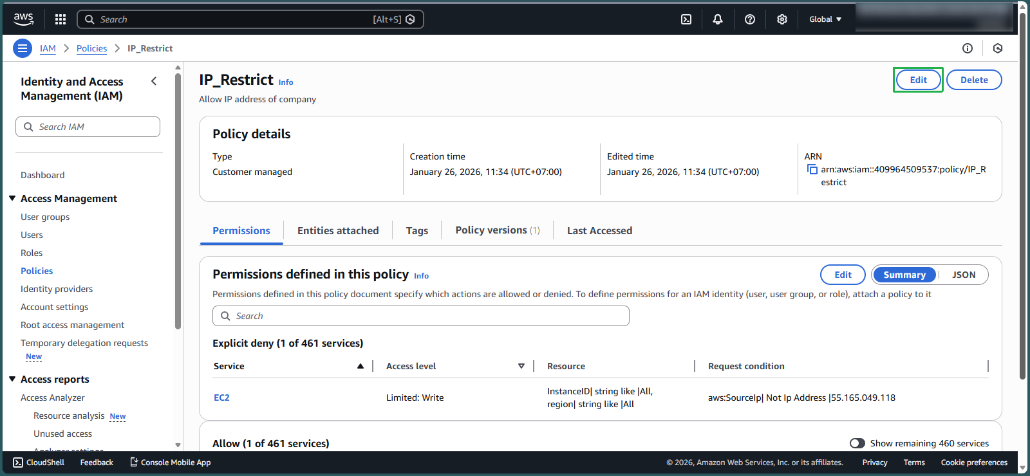Open the AWS home logo
The image size is (1030, 476).
[24, 19]
